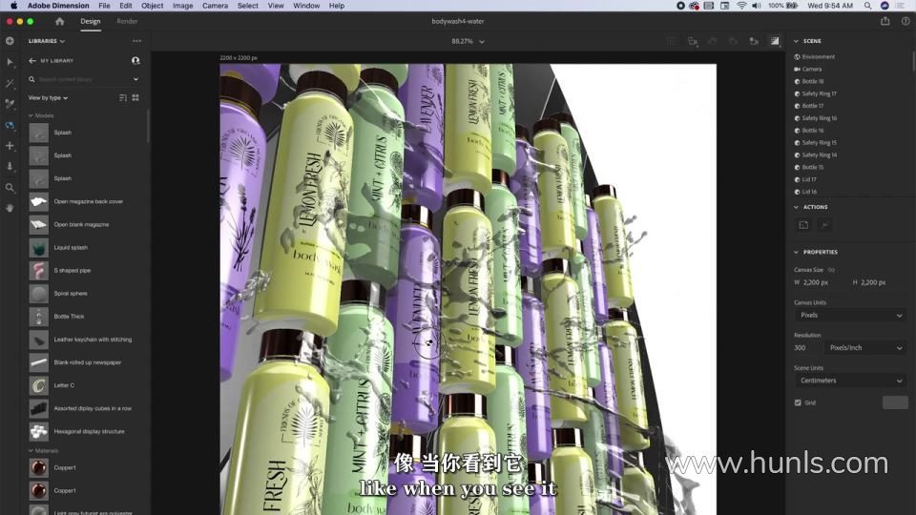916x515 pixels.
Task: Open the search filter chevron in library
Action: click(x=136, y=79)
